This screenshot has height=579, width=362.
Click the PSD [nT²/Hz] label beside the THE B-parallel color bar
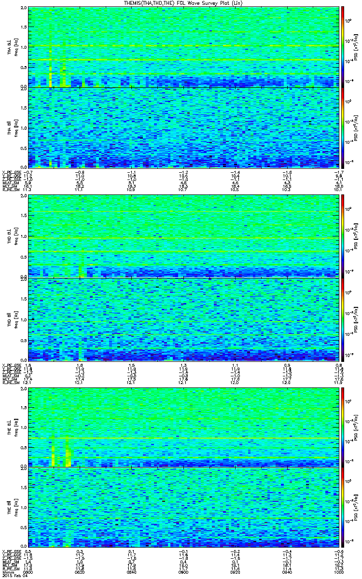pyautogui.click(x=356, y=507)
